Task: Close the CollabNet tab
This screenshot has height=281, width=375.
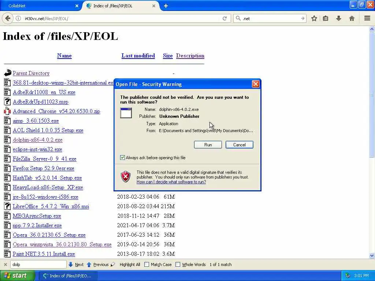Action: coord(77,6)
